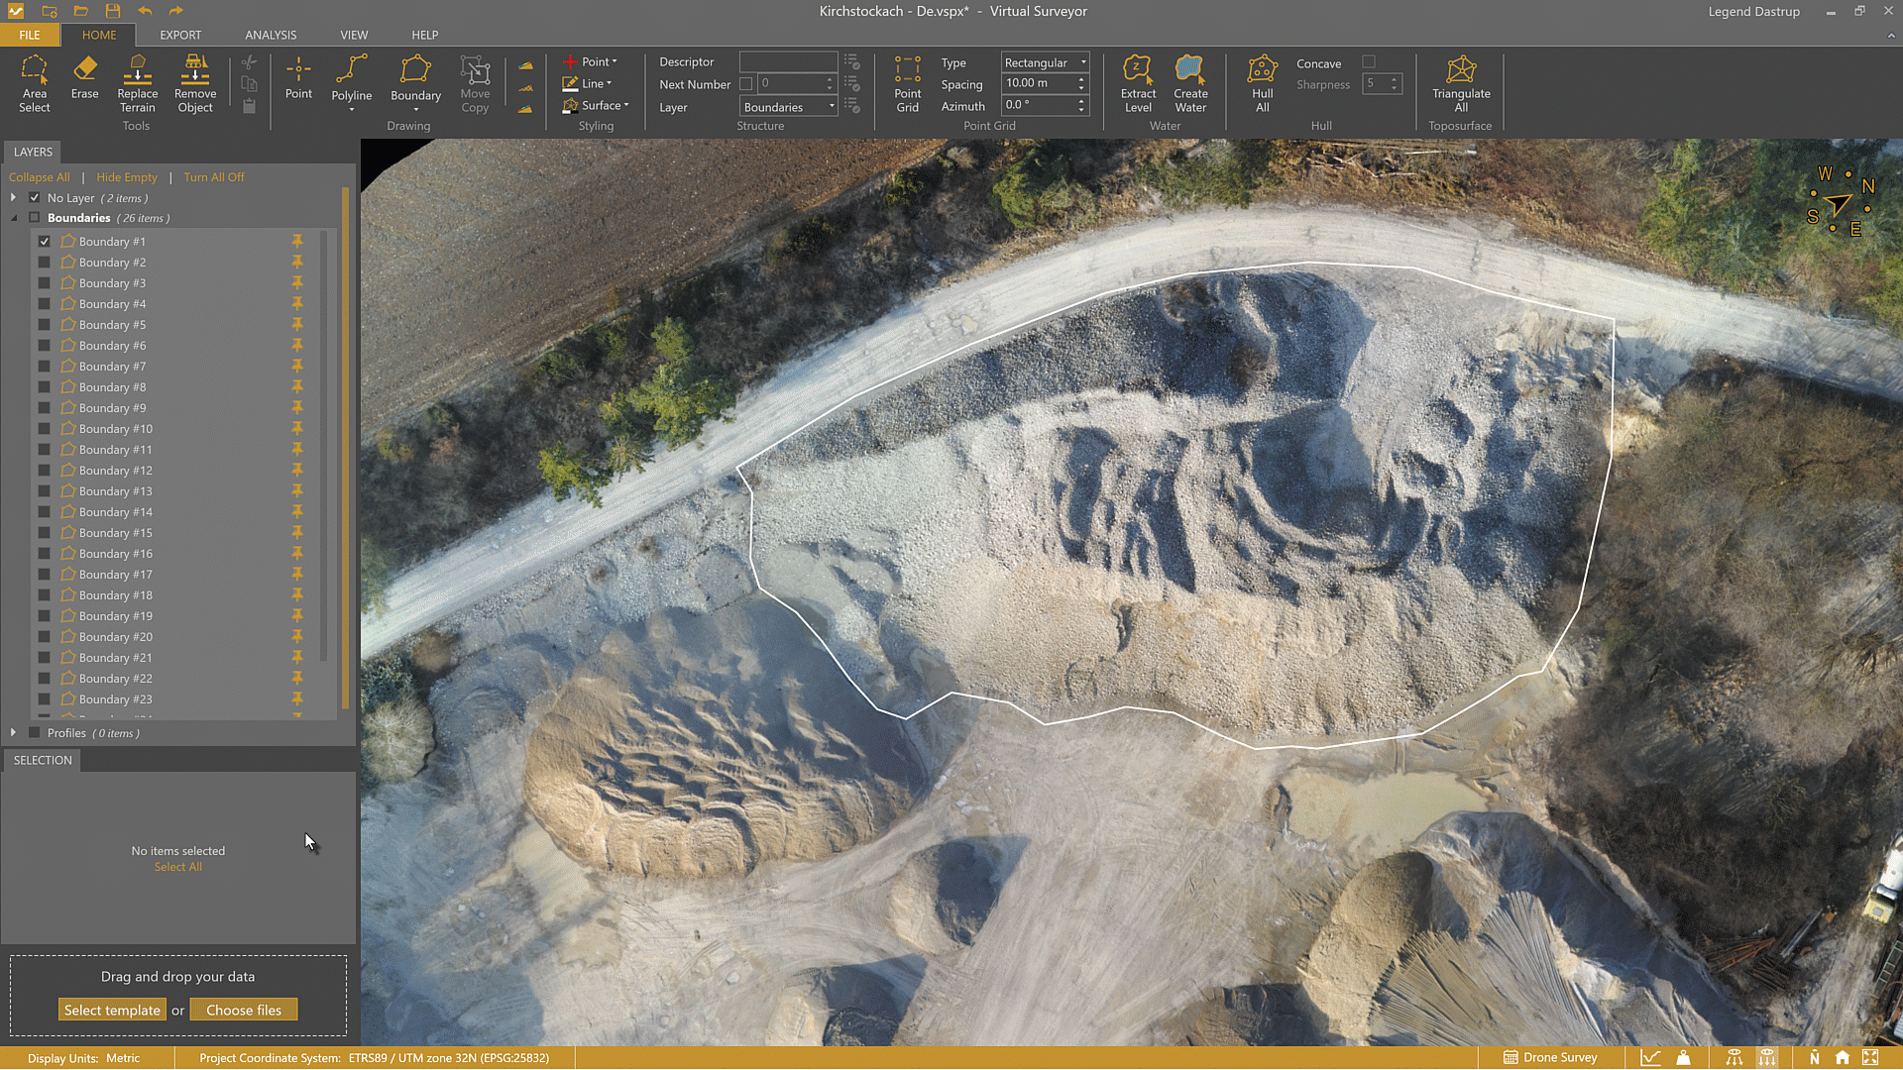Click the Choose files button
The height and width of the screenshot is (1070, 1903).
coord(244,1009)
